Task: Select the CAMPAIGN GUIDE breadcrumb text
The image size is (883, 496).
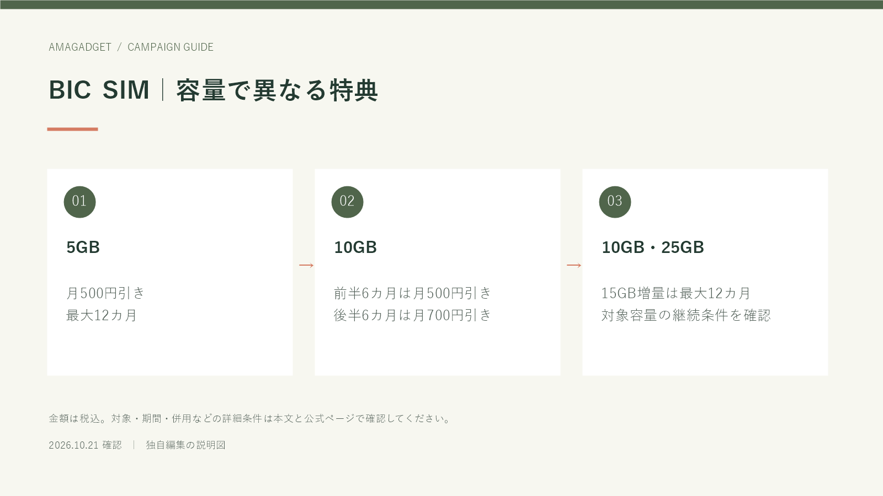Action: point(171,47)
